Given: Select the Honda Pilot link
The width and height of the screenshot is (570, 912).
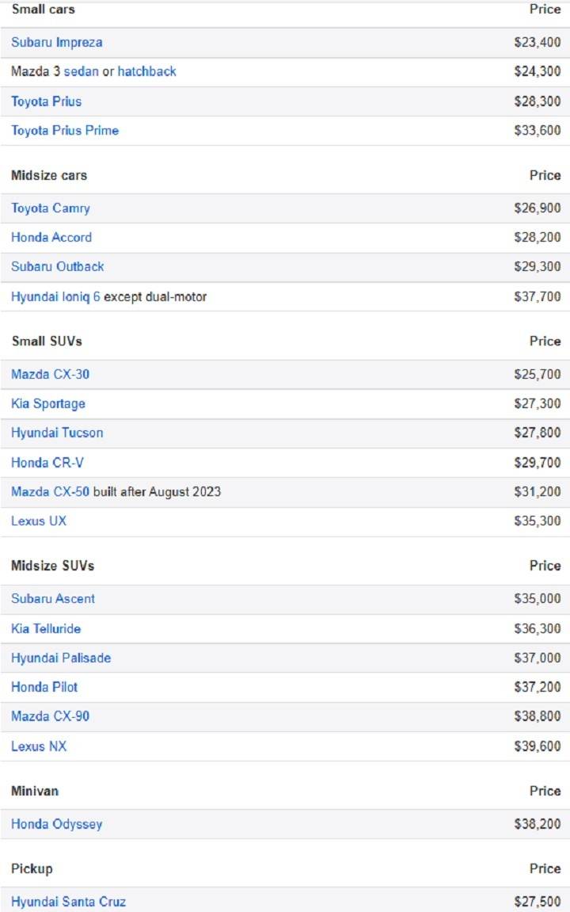Looking at the screenshot, I should click(x=44, y=688).
